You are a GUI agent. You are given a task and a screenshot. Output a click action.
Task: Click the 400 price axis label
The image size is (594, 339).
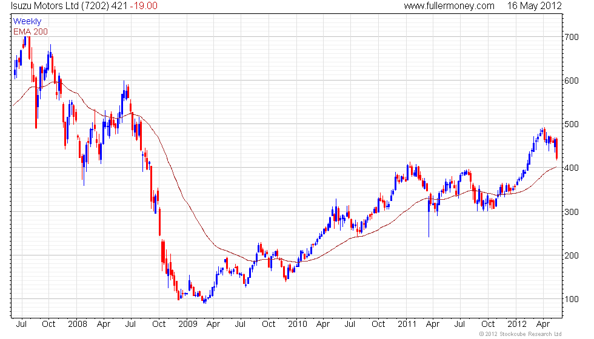click(x=572, y=168)
